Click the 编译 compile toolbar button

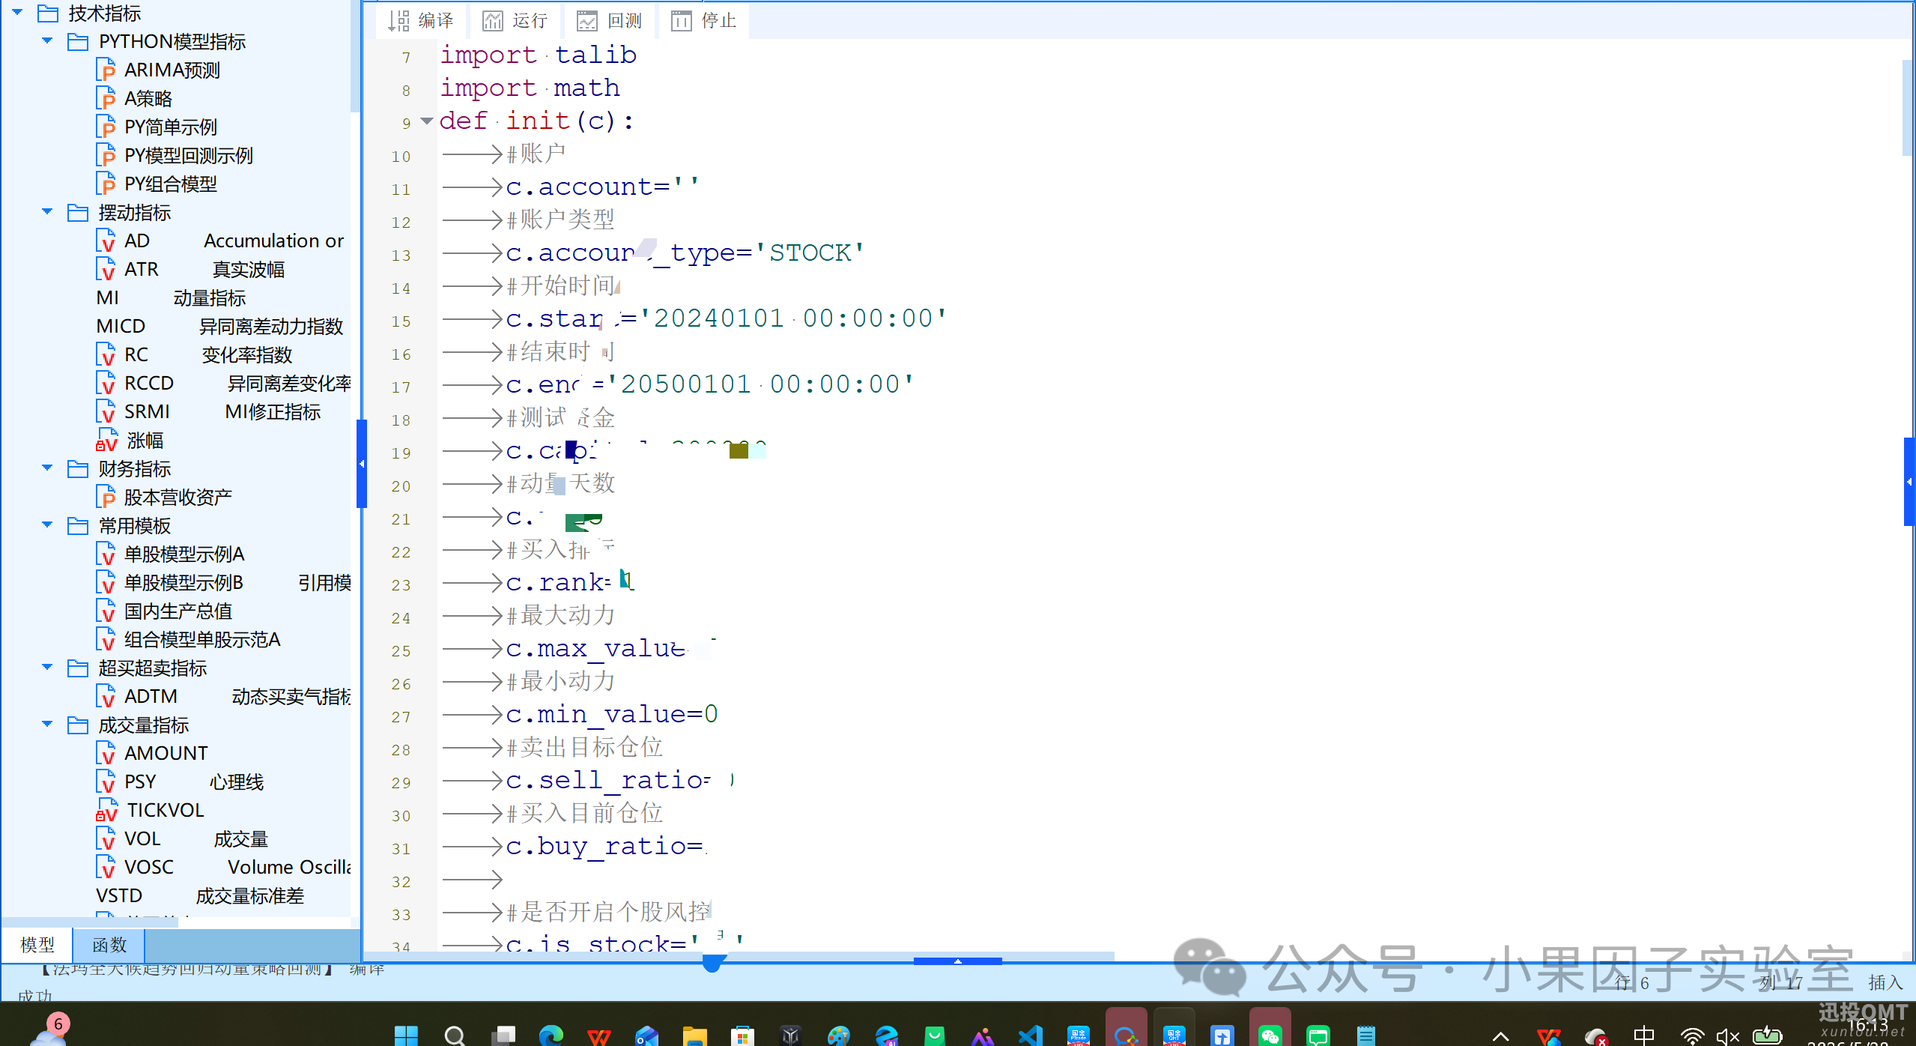[x=421, y=20]
